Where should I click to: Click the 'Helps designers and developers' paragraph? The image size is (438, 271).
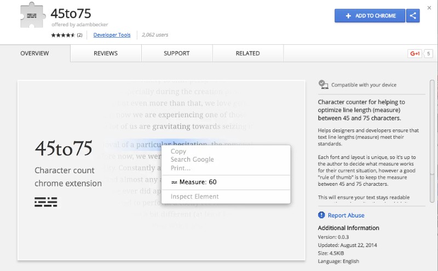point(368,137)
